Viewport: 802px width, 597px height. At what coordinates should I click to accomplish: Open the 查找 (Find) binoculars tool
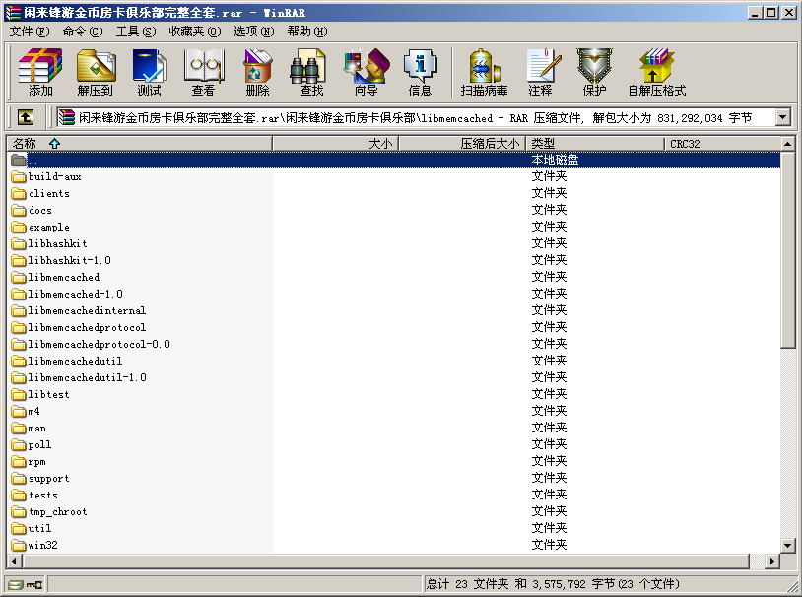311,72
